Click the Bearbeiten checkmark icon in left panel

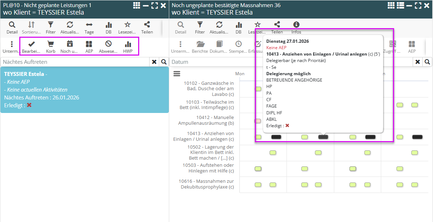[31, 46]
